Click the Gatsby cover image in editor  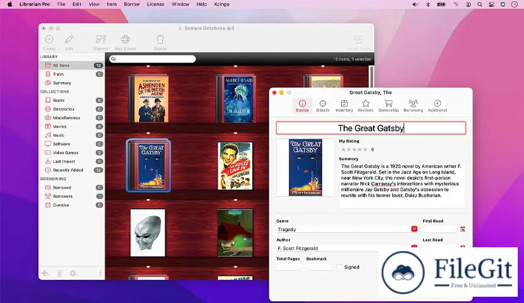tap(305, 167)
